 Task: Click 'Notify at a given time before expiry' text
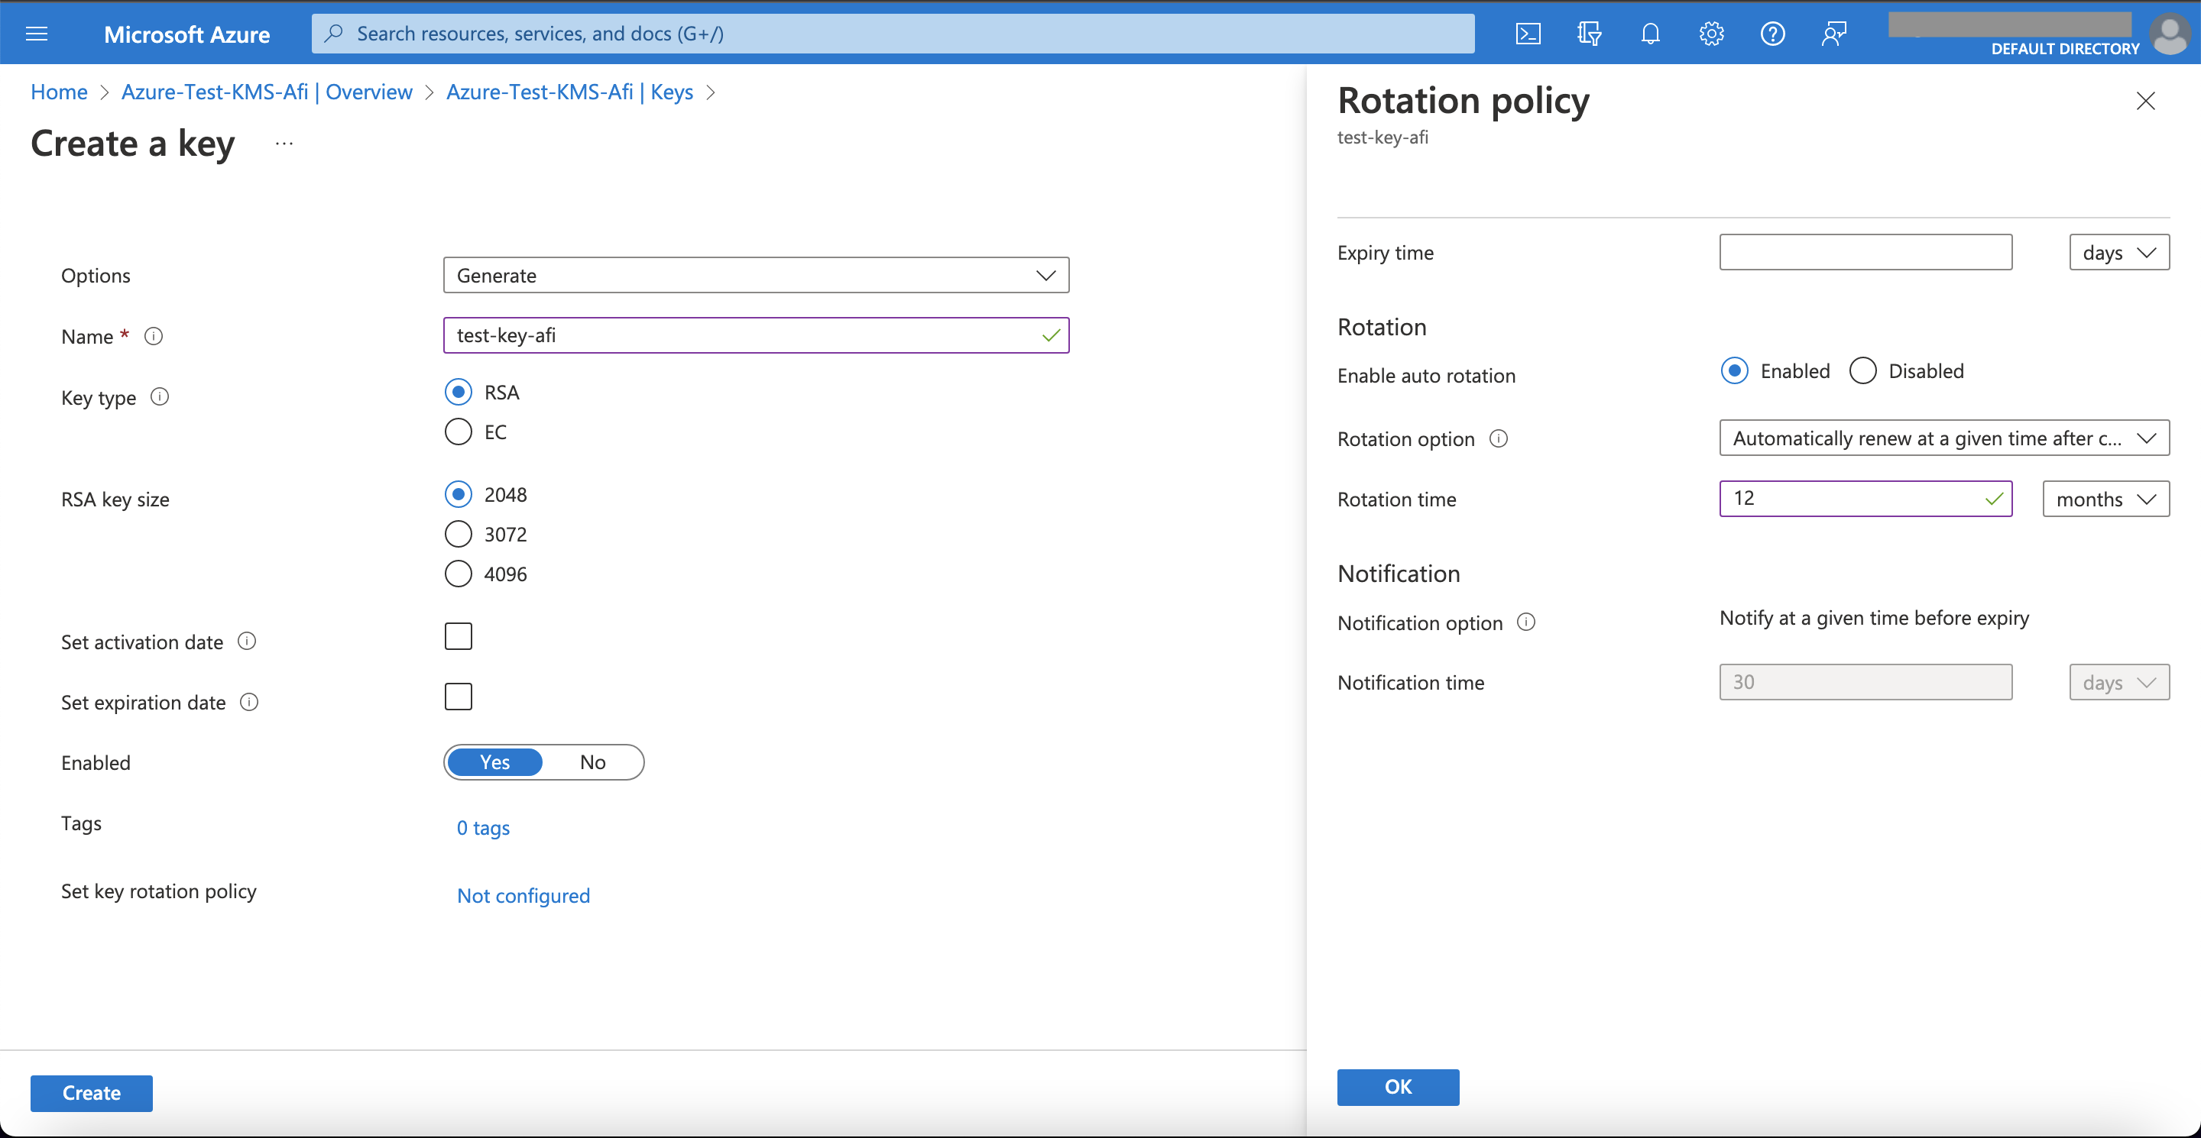[1874, 618]
